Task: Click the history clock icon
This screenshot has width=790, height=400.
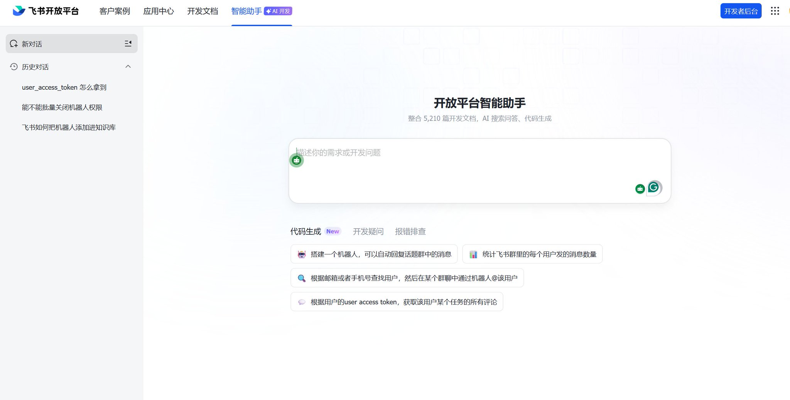Action: [x=14, y=67]
